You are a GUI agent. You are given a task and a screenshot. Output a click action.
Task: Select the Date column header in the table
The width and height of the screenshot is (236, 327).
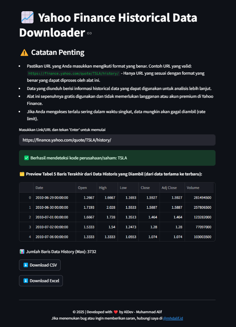tap(39, 187)
